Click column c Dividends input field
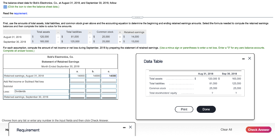The image size is (275, 137). pyautogui.click(x=109, y=91)
